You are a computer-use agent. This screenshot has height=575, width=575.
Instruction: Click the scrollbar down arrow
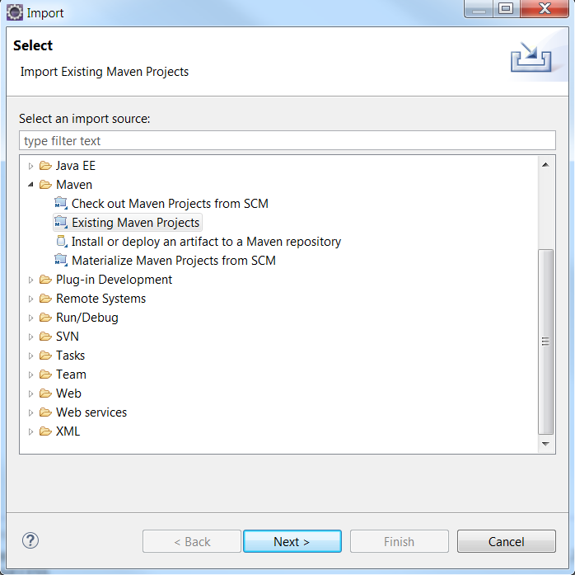pyautogui.click(x=545, y=444)
